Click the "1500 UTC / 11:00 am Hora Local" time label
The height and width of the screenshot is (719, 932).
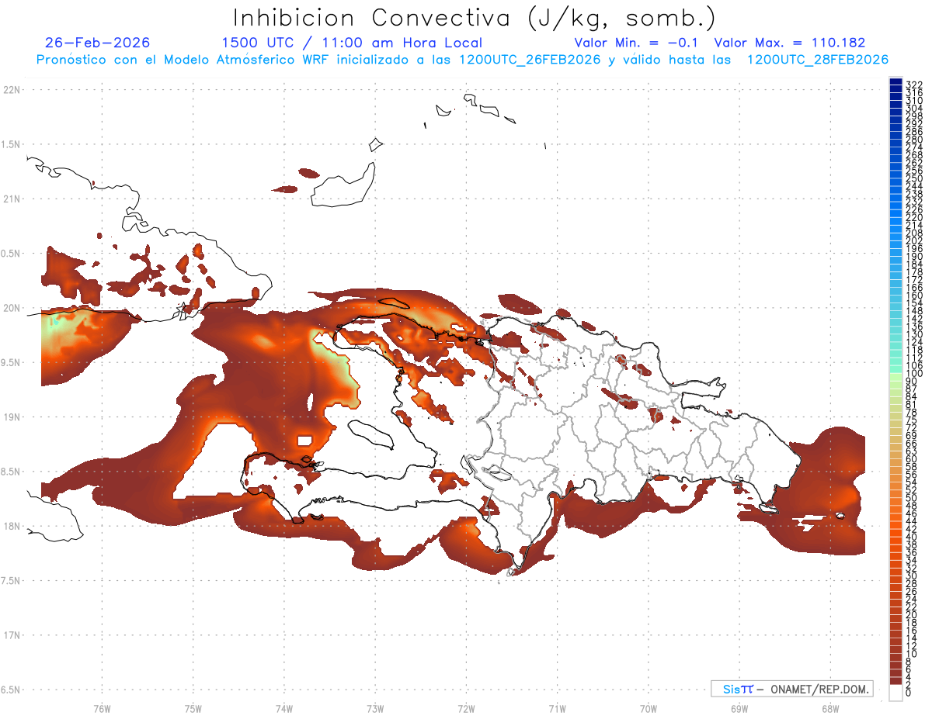[x=352, y=43]
